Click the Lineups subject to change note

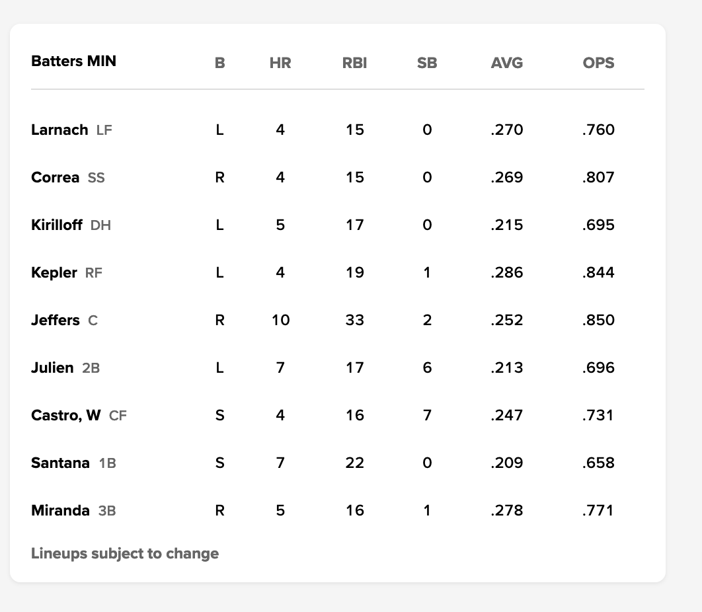coord(125,553)
